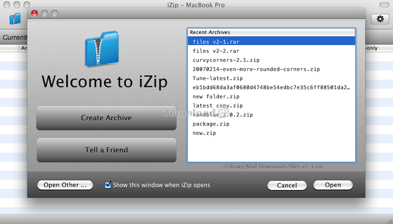Viewport: 393px width, 224px height.
Task: Select the eb1bdd68da3af... long-named archive
Action: tap(272, 87)
